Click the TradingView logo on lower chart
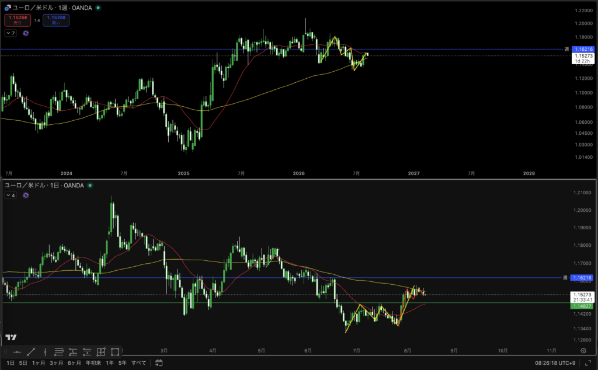The width and height of the screenshot is (598, 370). tap(11, 337)
